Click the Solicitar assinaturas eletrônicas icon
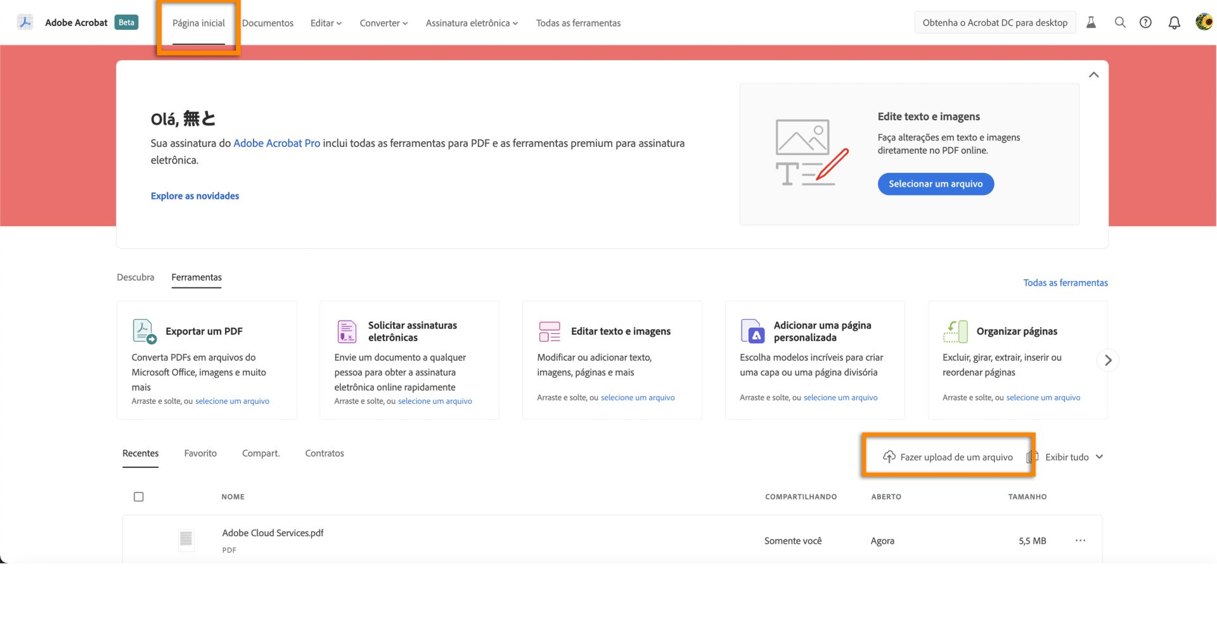This screenshot has height=640, width=1217. (347, 331)
